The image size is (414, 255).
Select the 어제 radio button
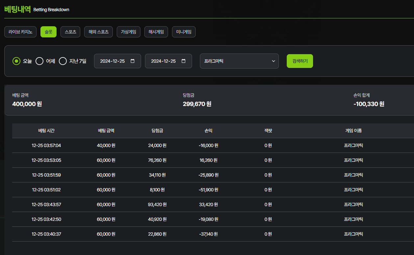click(39, 61)
